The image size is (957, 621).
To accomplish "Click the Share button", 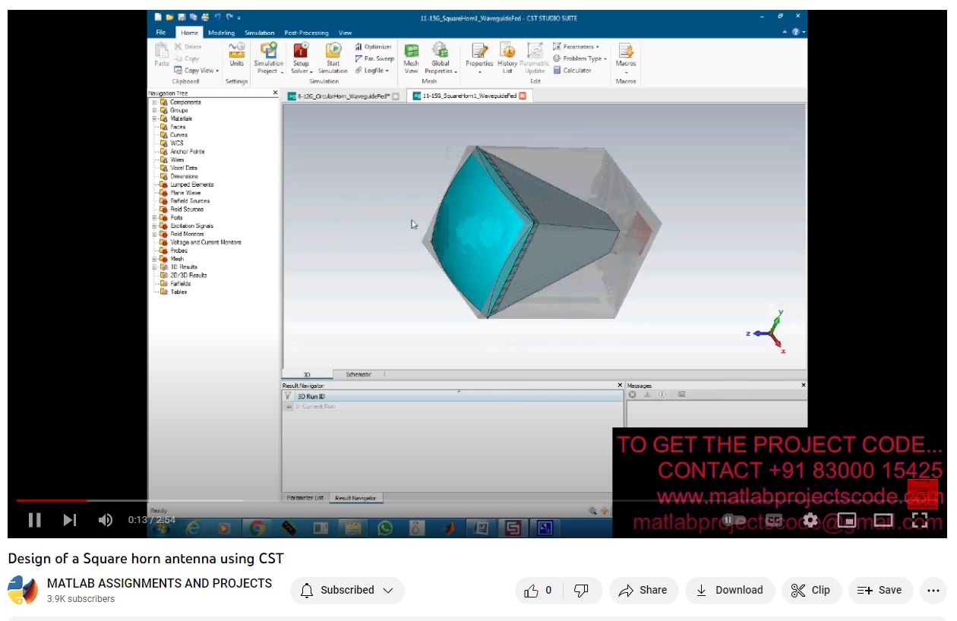I will tap(643, 591).
